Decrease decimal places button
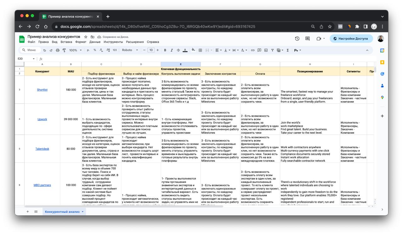 tap(101, 50)
